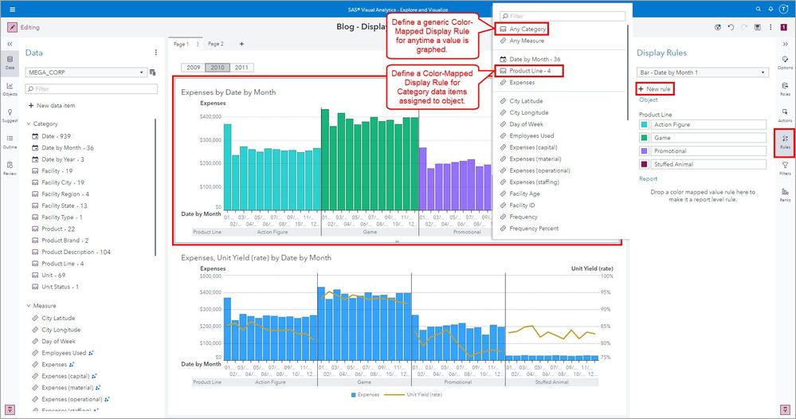Viewport: 796px width, 419px height.
Task: Open report more options dots
Action: (771, 27)
